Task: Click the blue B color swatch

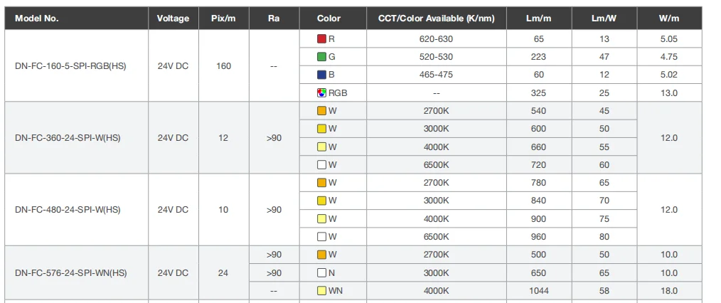Action: pyautogui.click(x=321, y=75)
